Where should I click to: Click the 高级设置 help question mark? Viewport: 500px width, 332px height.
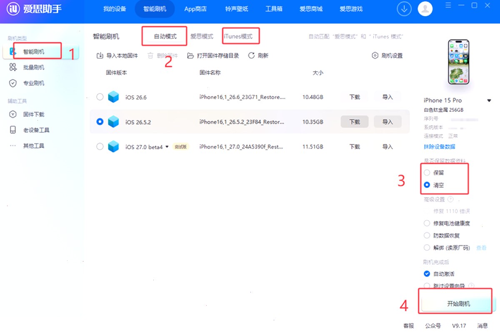point(450,199)
